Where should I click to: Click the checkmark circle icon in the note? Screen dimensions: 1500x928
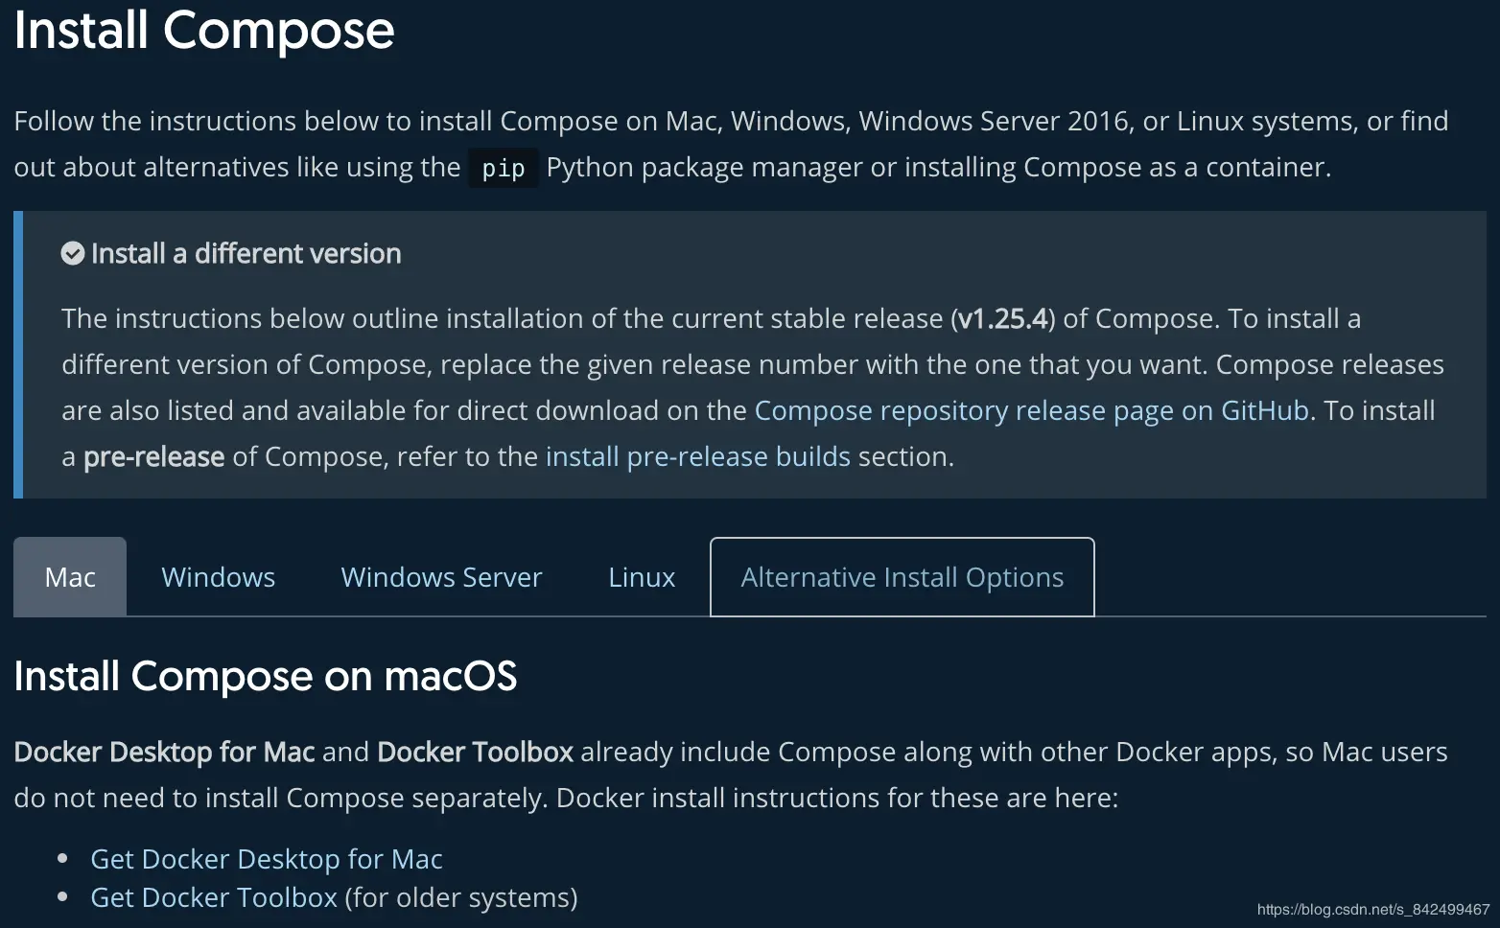(x=73, y=253)
